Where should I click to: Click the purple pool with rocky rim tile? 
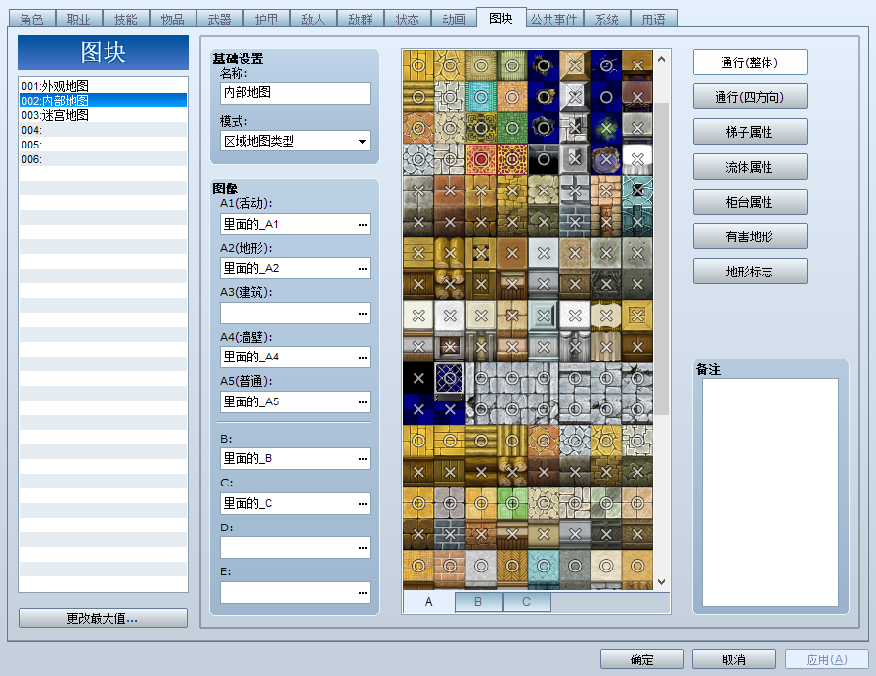click(x=605, y=159)
